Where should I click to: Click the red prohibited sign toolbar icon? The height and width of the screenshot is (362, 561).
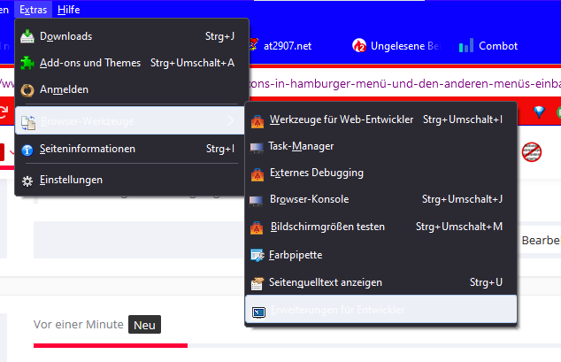pyautogui.click(x=532, y=151)
